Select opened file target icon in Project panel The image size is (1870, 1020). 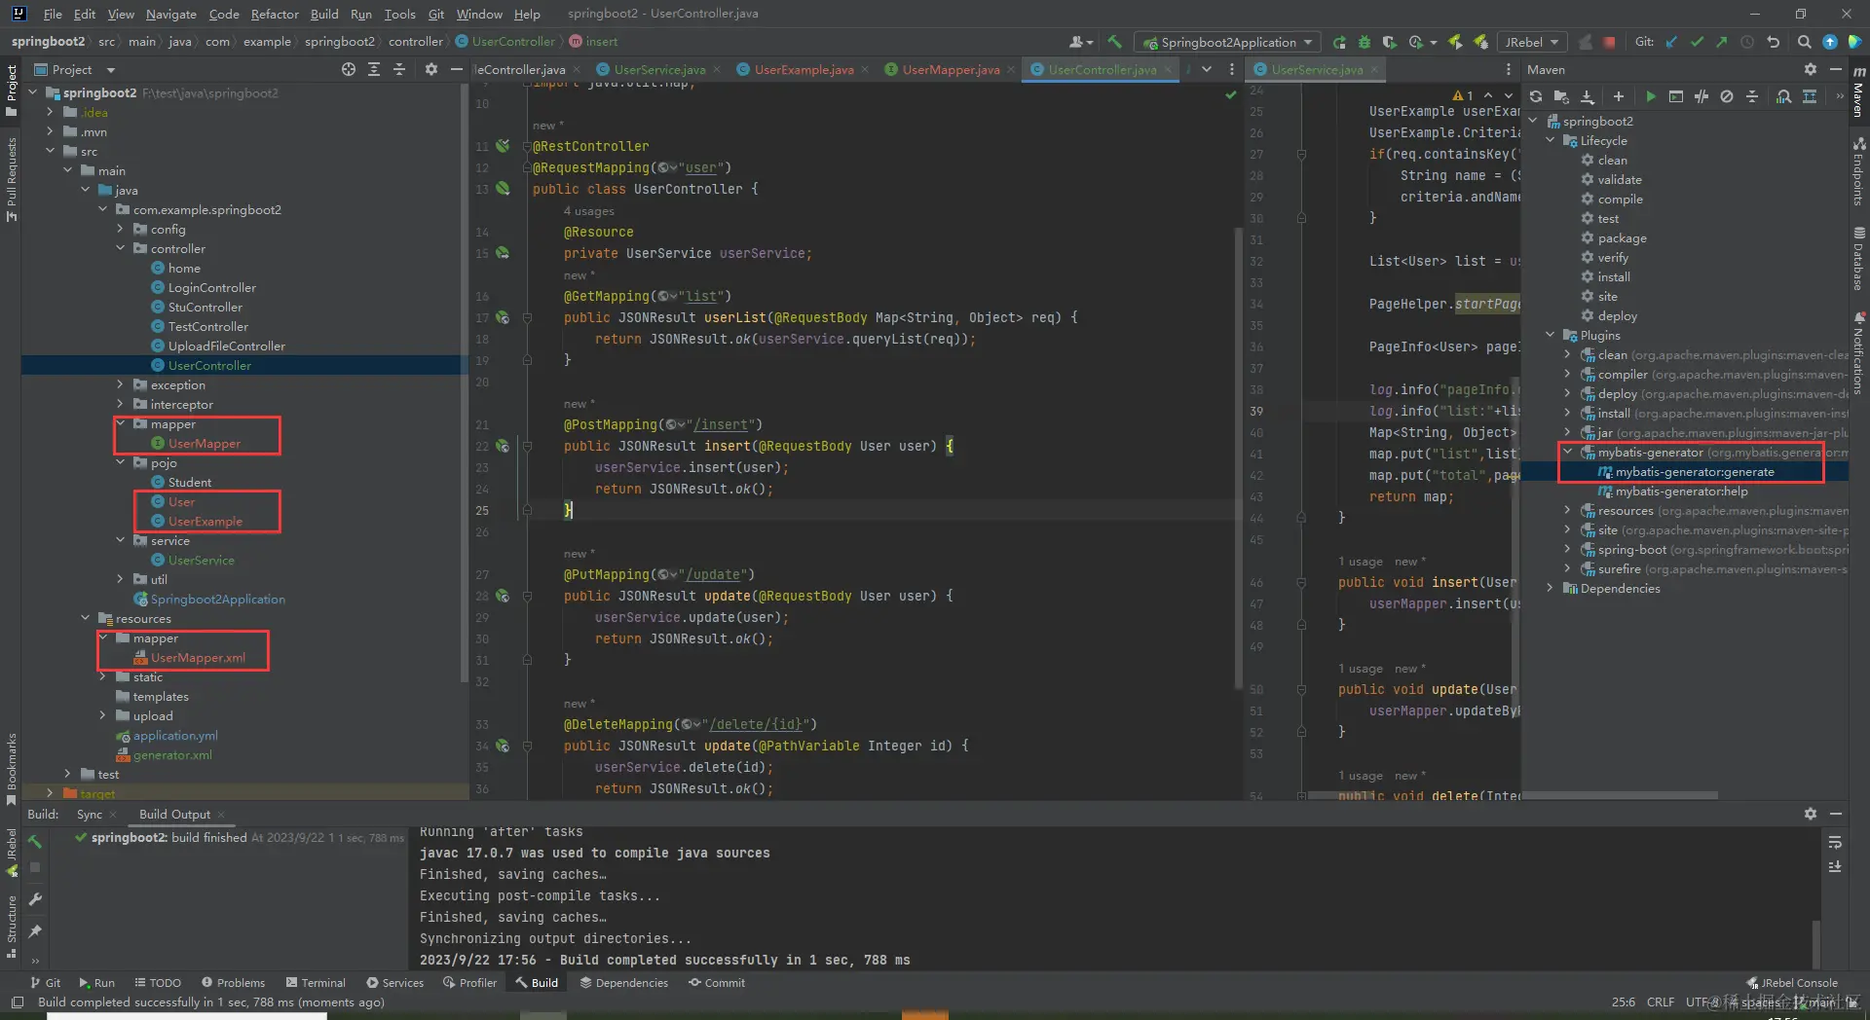349,69
